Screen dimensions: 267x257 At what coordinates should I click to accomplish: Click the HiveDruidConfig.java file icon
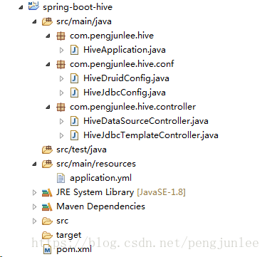[x=75, y=78]
